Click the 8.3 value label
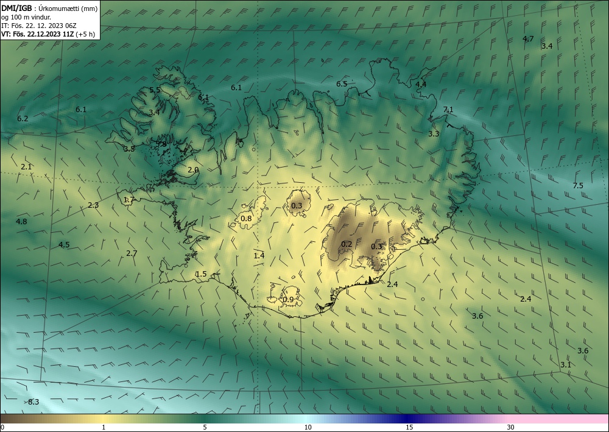 33,402
